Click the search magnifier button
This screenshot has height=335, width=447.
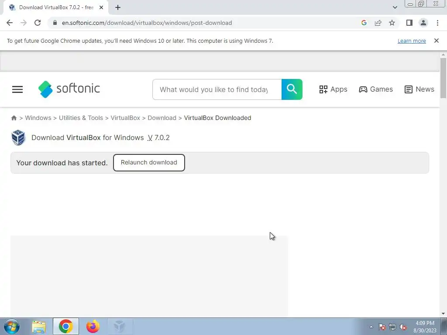292,89
